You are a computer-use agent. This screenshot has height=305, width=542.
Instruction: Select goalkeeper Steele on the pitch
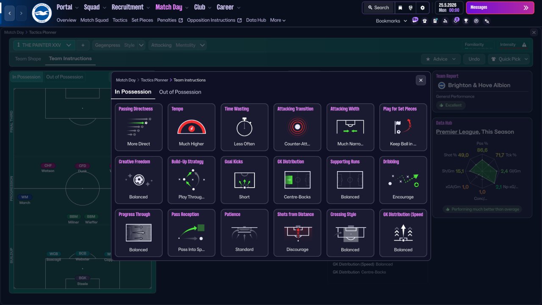pos(83,281)
